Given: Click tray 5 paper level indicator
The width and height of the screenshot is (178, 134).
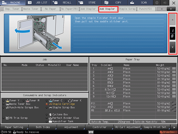Looking at the screenshot, I should [174, 83].
